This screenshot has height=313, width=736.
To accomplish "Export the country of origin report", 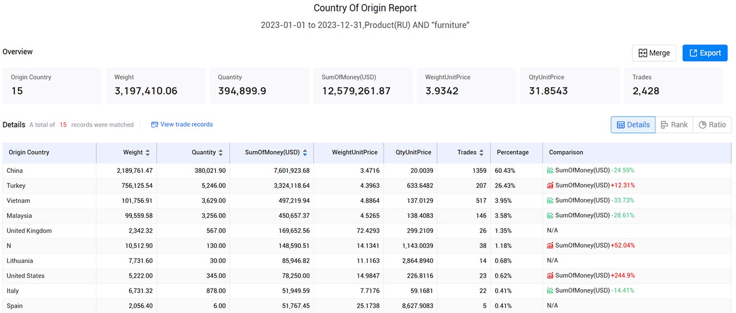I will pos(705,53).
